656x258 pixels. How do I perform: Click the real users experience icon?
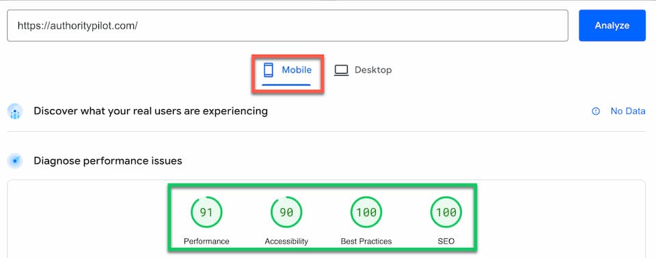pos(15,111)
